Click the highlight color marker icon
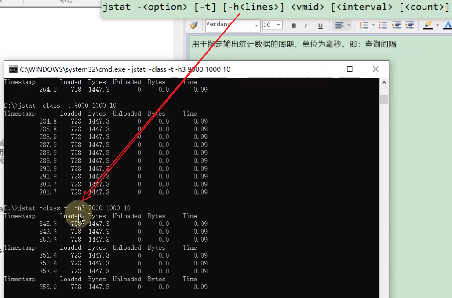The image size is (452, 298). tap(428, 25)
